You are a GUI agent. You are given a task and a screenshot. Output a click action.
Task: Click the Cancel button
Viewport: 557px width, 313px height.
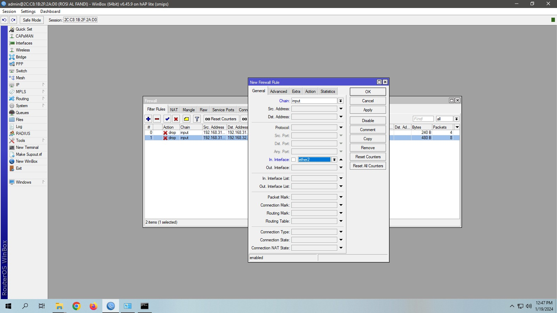[368, 101]
